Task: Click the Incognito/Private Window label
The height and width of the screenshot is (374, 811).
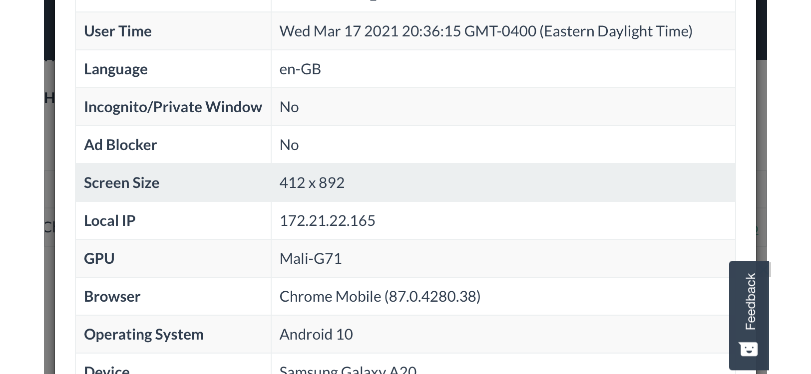Action: [173, 107]
